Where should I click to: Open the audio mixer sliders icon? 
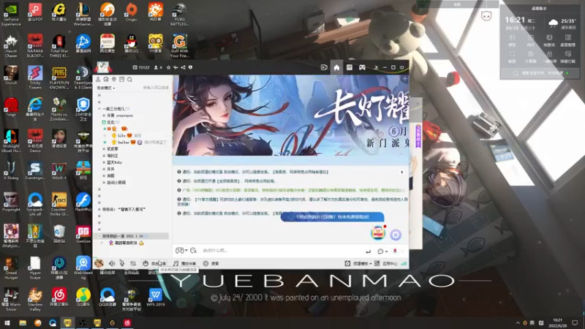[133, 263]
